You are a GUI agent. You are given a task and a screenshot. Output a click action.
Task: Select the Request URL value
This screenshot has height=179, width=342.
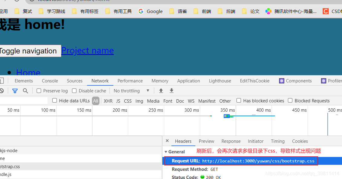click(258, 161)
